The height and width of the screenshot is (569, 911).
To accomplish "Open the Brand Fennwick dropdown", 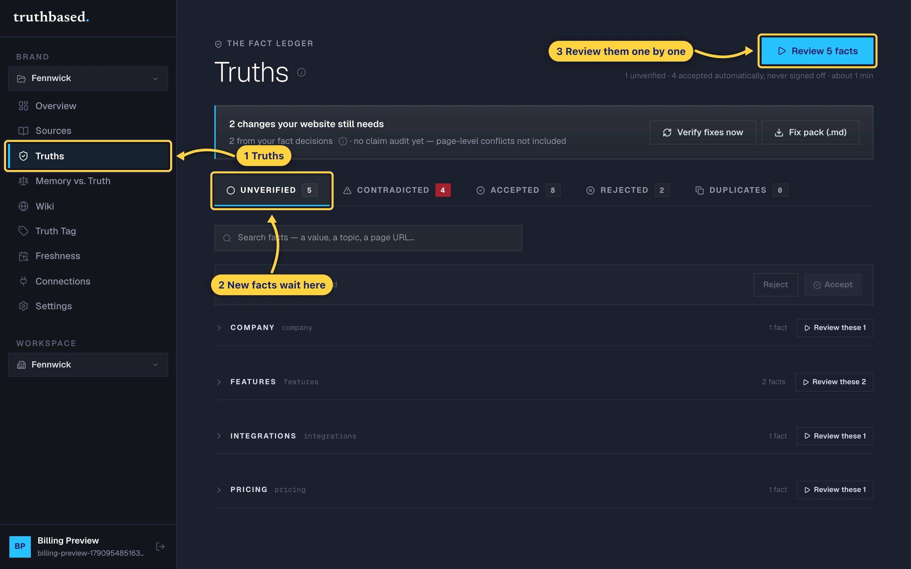I will pos(88,78).
